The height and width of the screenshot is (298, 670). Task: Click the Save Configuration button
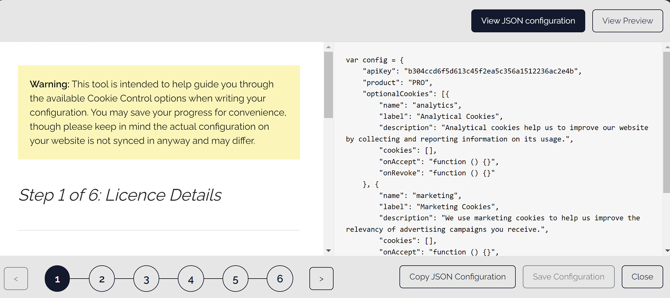click(569, 277)
